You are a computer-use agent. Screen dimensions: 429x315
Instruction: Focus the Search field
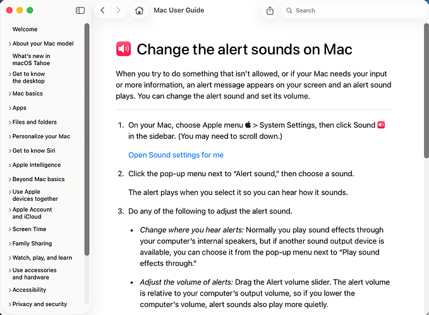click(353, 10)
